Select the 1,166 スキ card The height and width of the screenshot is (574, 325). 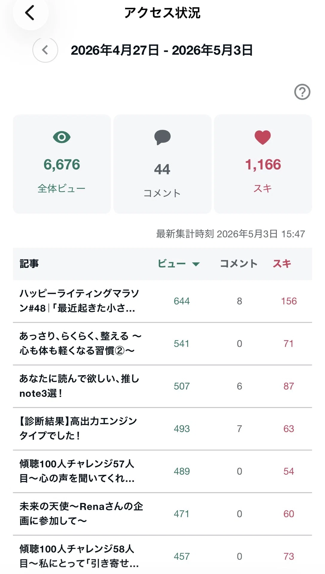263,164
